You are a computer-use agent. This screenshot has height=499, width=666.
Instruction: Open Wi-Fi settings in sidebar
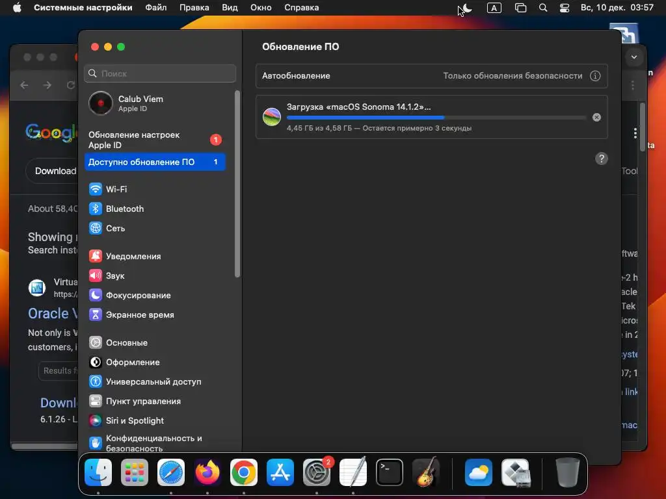[x=108, y=189]
